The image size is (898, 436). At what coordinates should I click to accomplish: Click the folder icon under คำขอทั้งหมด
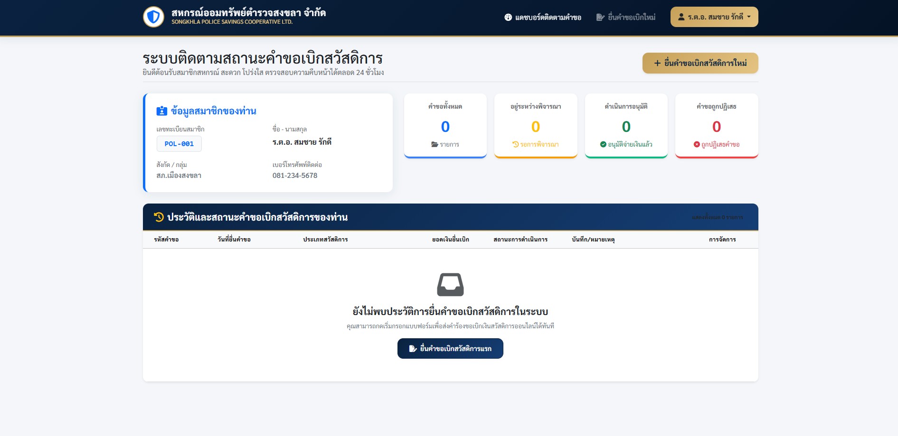tap(435, 144)
